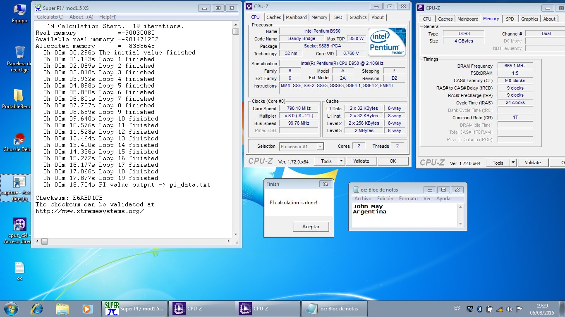
Task: Open About tab in left CPU-Z
Action: (378, 17)
